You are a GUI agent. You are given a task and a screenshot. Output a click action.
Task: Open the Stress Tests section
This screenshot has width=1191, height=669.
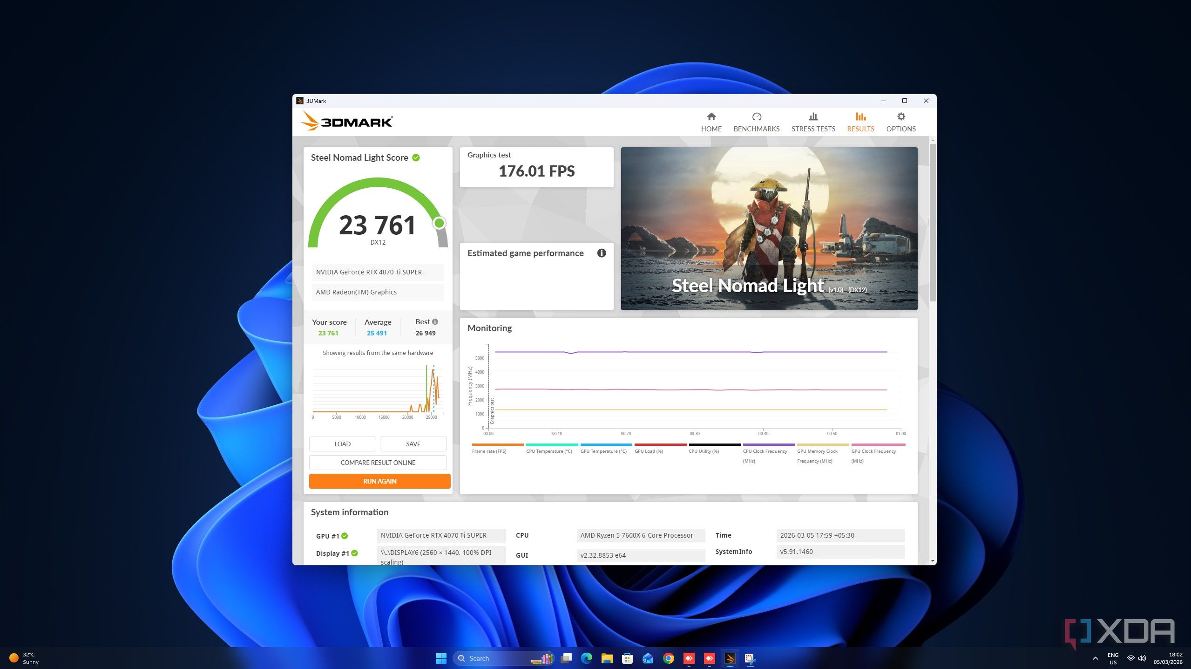click(x=813, y=123)
